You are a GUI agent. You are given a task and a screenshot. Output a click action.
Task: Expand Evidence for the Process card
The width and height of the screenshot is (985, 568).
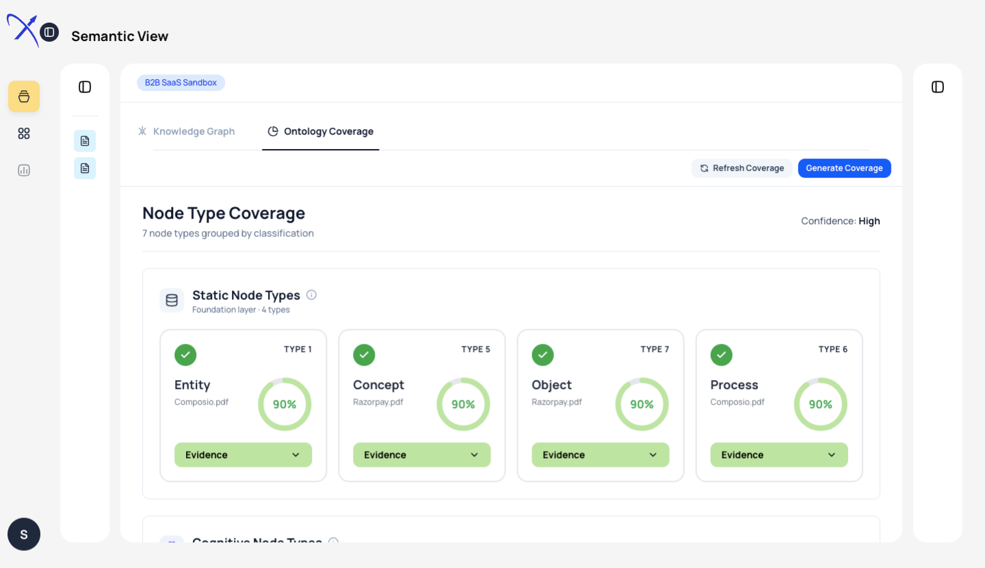(778, 455)
